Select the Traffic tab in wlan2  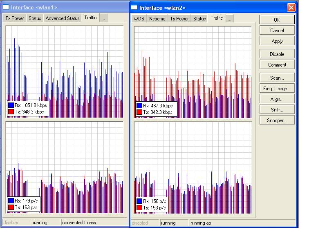coord(217,18)
